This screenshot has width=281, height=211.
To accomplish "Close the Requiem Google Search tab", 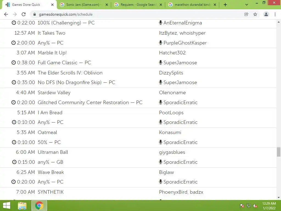I will [161, 5].
